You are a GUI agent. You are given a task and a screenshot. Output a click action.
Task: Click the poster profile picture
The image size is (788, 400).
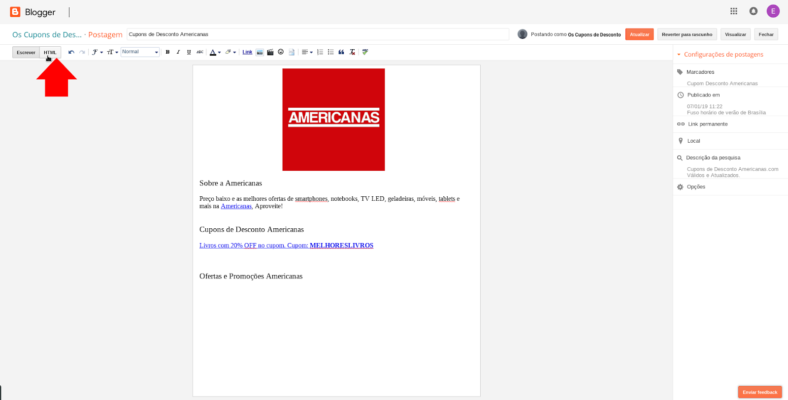tap(523, 34)
